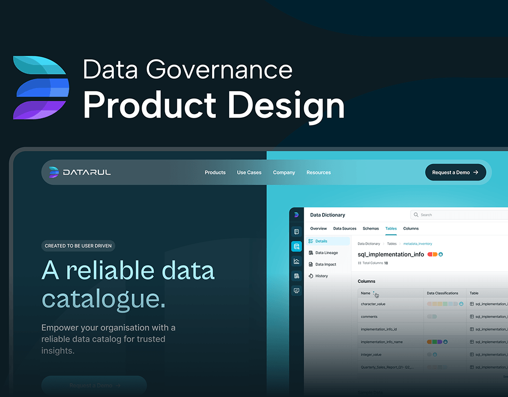Switch to the Overview tab
This screenshot has height=397, width=508.
pos(319,228)
